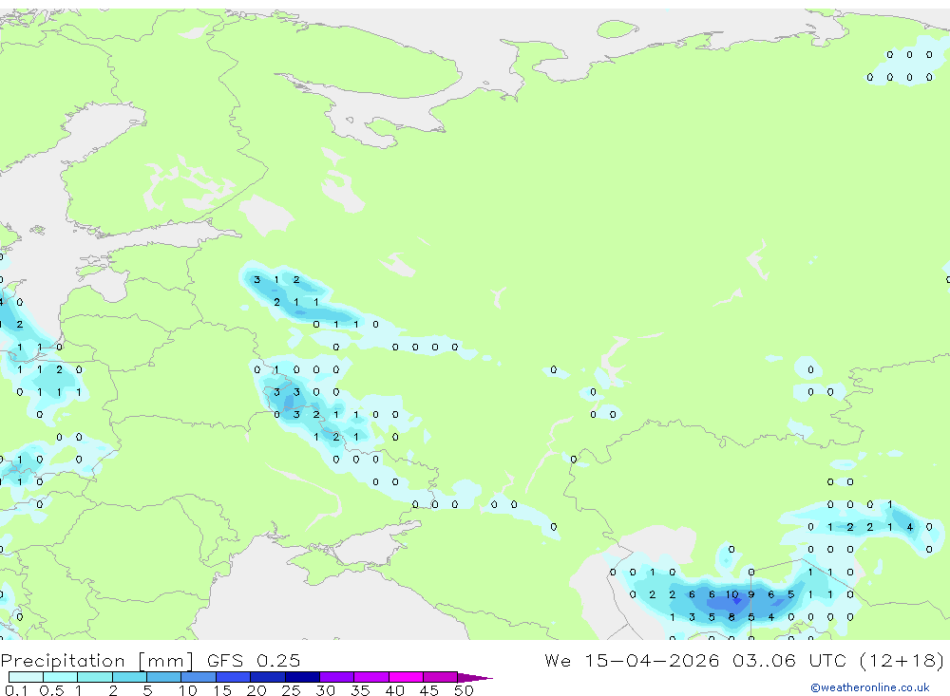Select the 5–10 mm legend color box
950x696 pixels.
click(x=164, y=677)
